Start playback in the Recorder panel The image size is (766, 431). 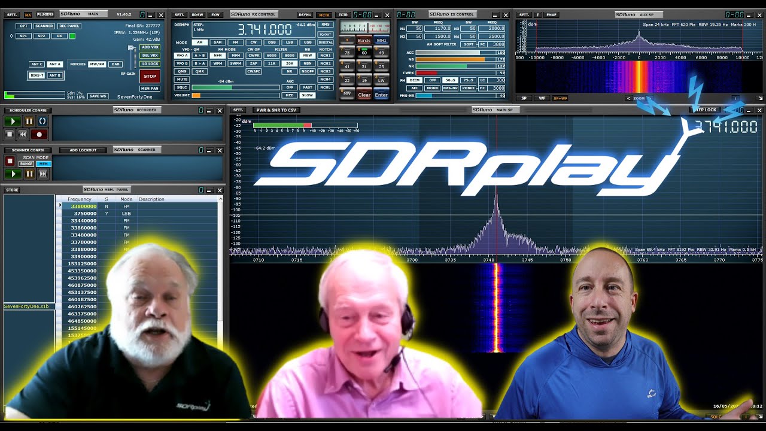pos(12,121)
